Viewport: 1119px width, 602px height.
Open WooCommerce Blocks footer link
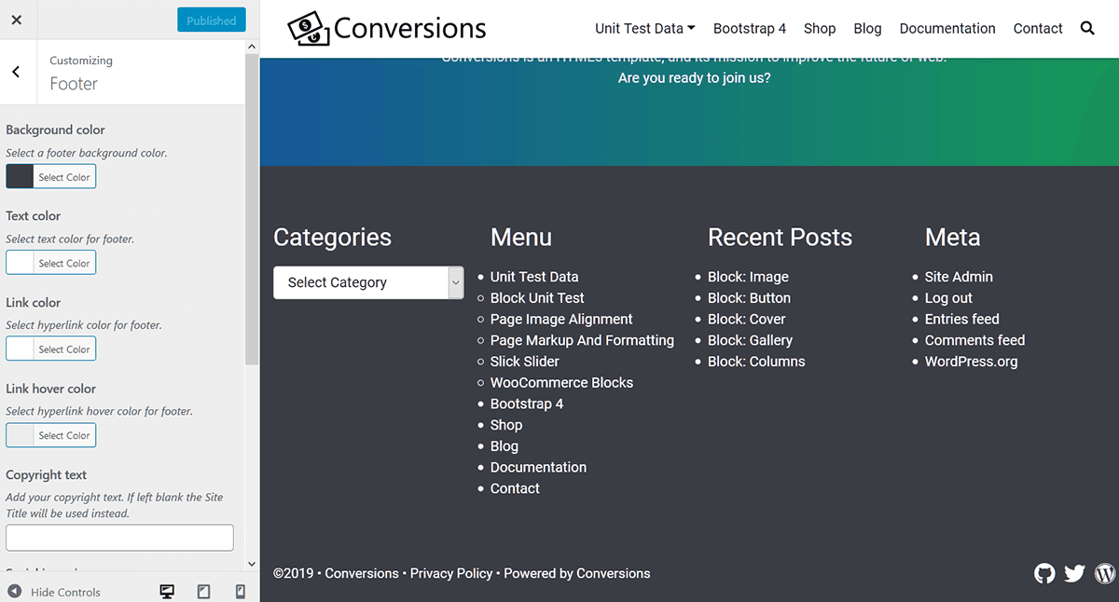[x=561, y=383]
